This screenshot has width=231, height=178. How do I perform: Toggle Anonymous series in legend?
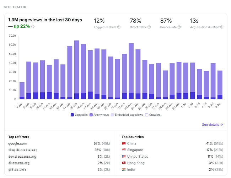click(x=99, y=115)
